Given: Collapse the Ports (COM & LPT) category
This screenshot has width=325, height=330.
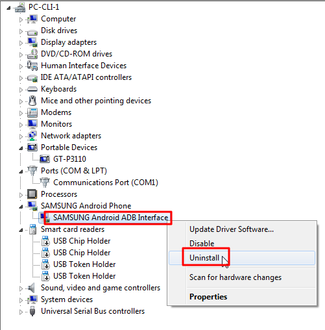Looking at the screenshot, I should point(21,171).
